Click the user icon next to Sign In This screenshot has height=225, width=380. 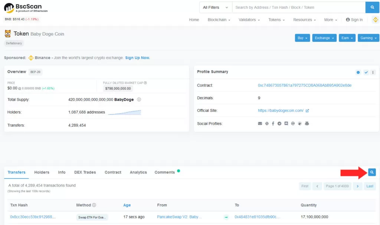[348, 20]
